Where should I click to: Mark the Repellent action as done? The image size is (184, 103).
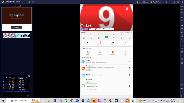pos(83,68)
